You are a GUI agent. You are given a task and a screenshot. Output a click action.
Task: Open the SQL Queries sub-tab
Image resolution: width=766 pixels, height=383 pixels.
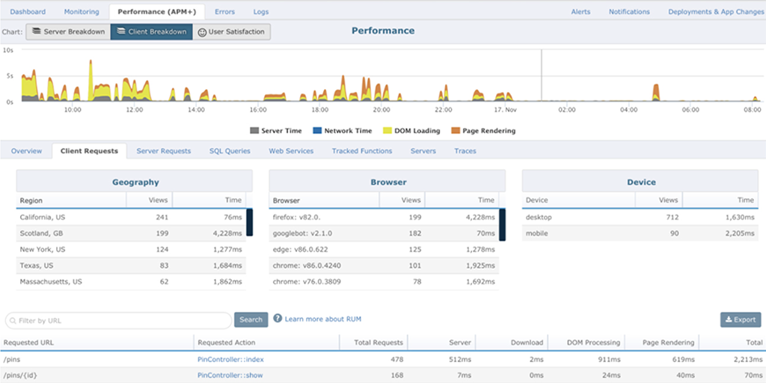[x=230, y=151]
